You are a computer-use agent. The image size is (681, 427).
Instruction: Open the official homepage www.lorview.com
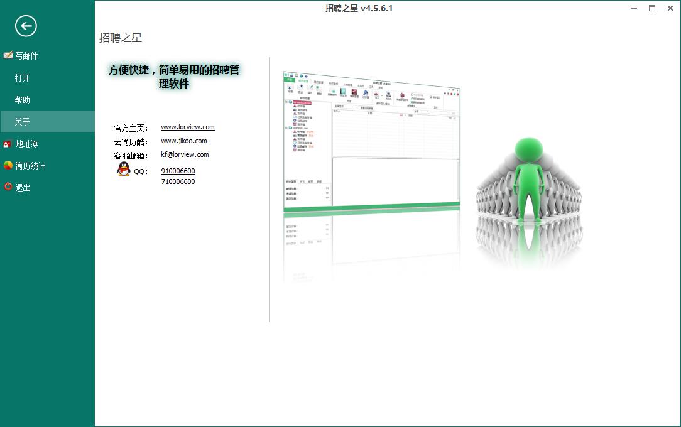187,127
